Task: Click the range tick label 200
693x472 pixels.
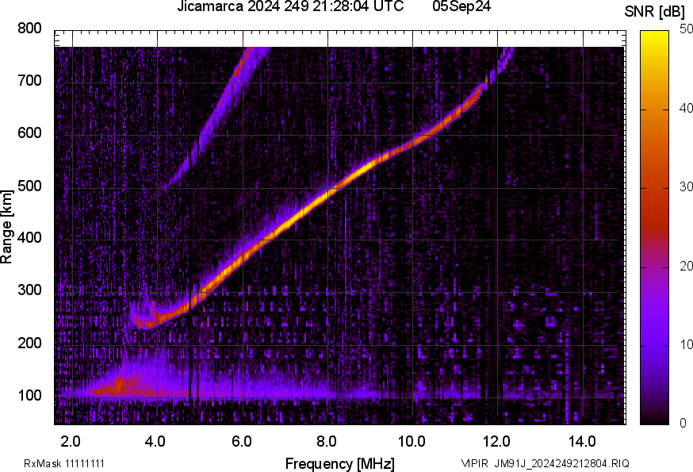Action: click(x=29, y=343)
